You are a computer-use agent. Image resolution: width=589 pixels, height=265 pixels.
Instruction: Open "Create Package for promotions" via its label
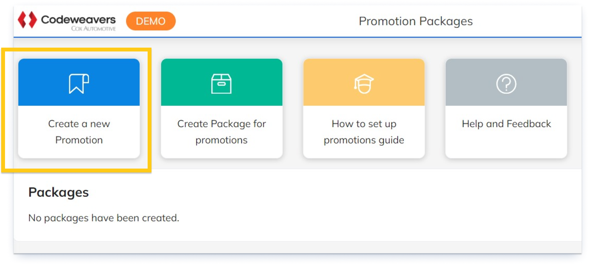coord(222,132)
